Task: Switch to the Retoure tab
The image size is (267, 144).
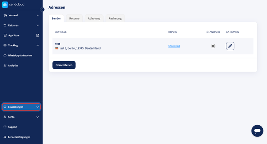Action: coord(74,18)
